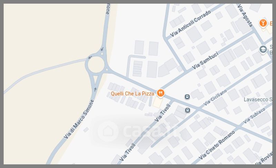The height and width of the screenshot is (168, 276).
Task: Select the Lavasecco business label
Action: 257,100
